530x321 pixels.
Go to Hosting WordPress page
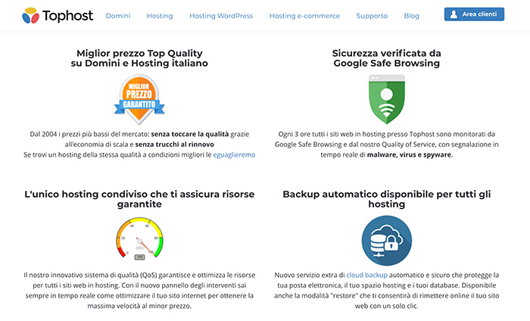221,16
